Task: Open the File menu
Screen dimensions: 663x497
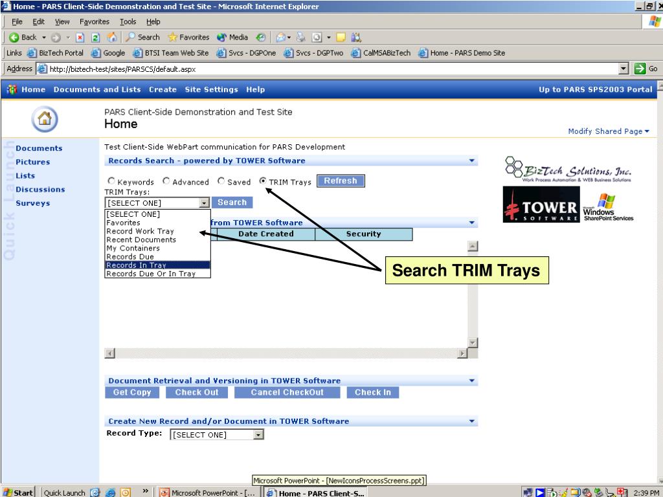Action: [17, 21]
